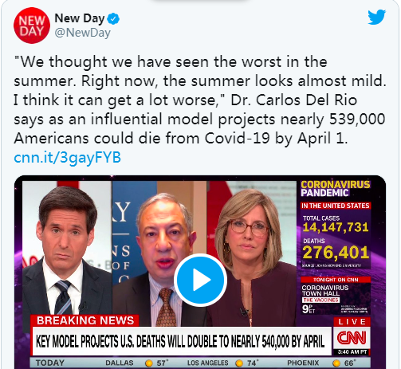
Task: Click the CNN logo in video
Action: click(352, 337)
